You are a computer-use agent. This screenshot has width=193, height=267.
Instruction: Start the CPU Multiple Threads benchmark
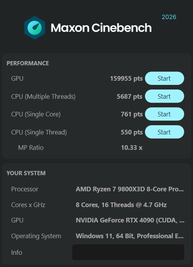(165, 96)
